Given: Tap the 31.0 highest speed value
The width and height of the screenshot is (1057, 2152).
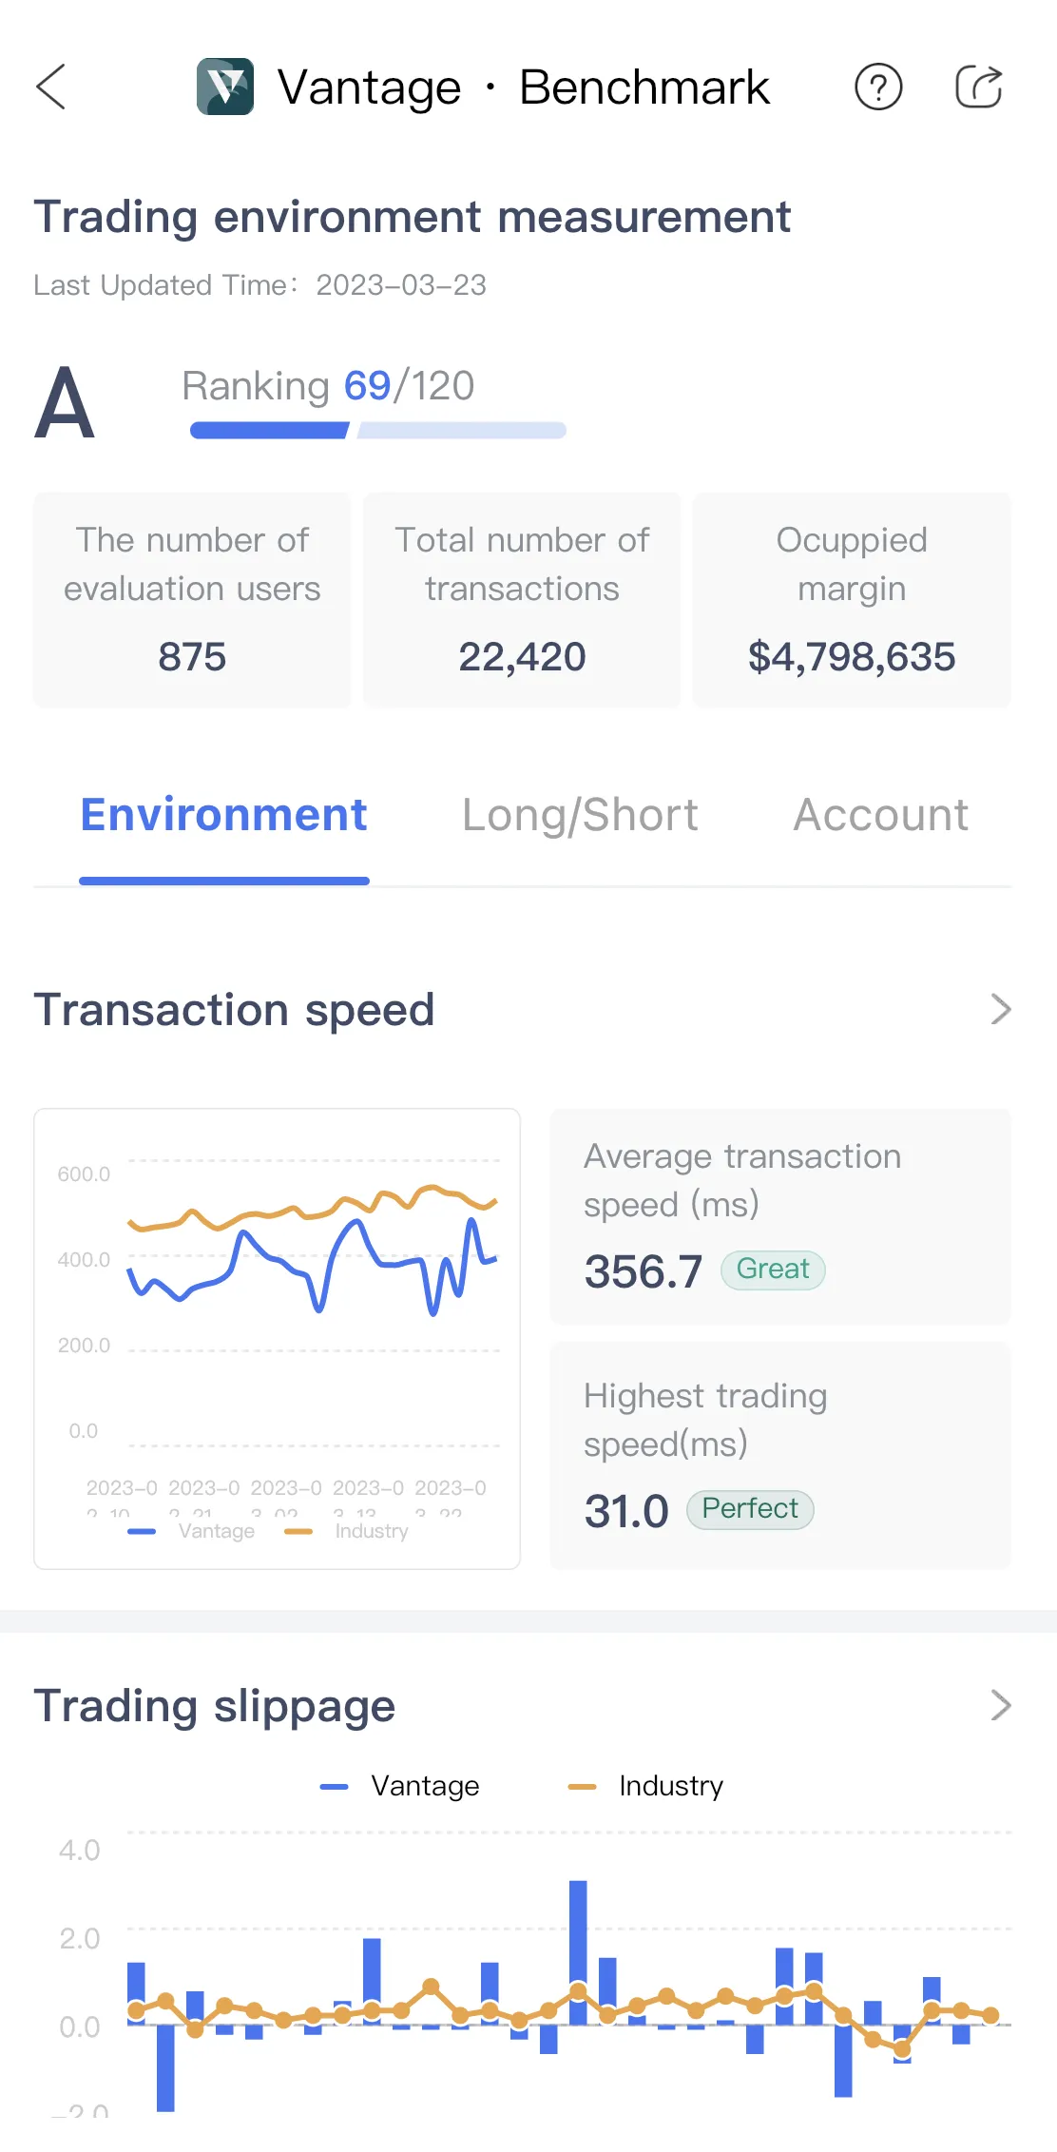Looking at the screenshot, I should 626,1511.
